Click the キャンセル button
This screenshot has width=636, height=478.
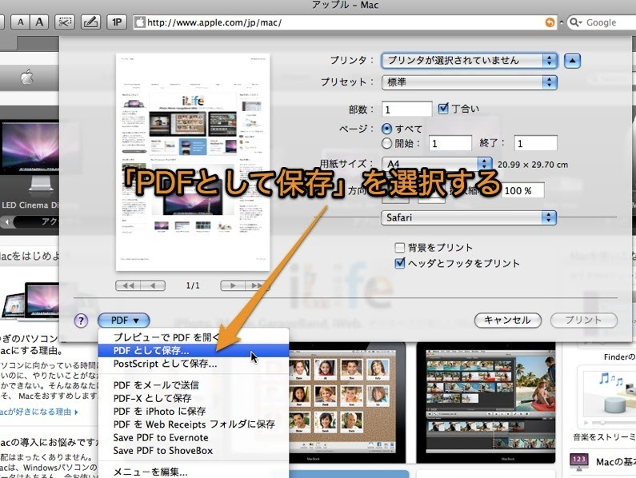(508, 321)
